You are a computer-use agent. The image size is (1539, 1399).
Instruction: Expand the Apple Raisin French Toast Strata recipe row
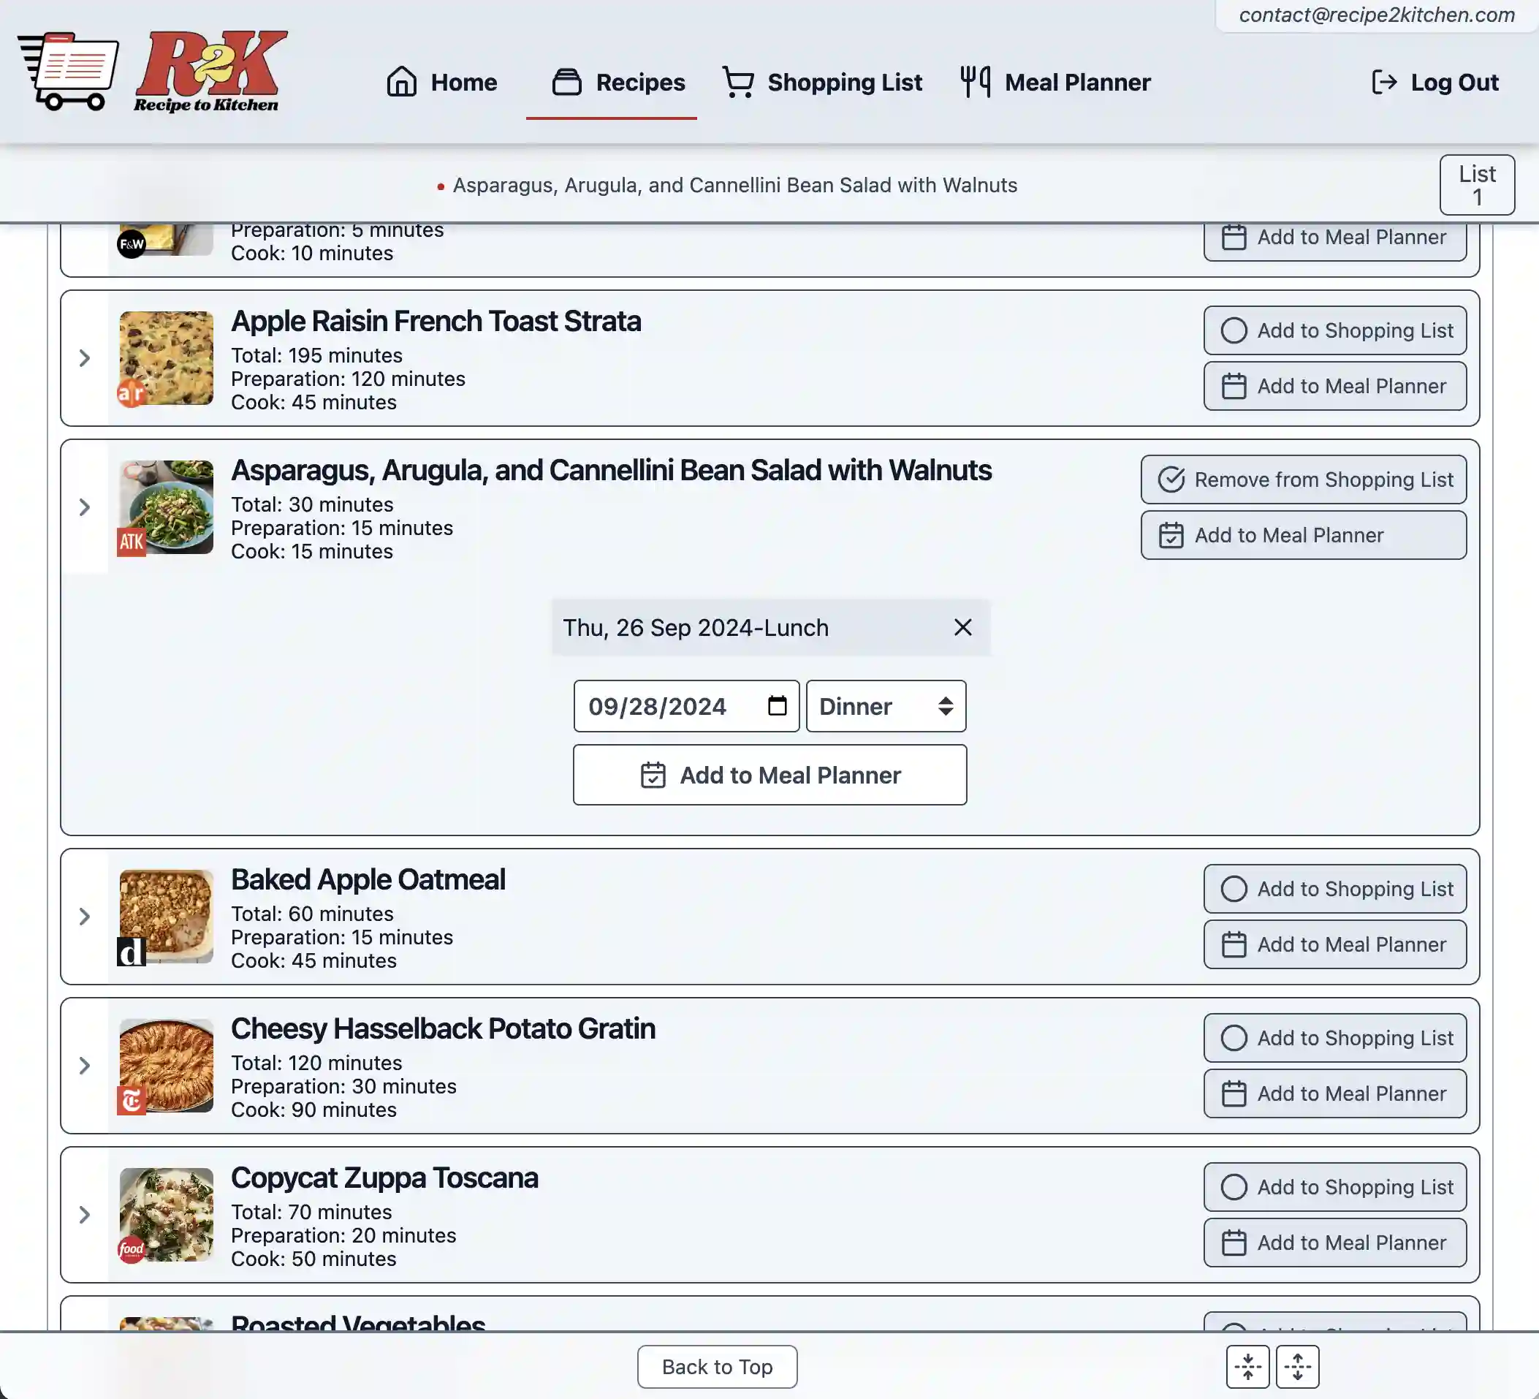coord(83,357)
